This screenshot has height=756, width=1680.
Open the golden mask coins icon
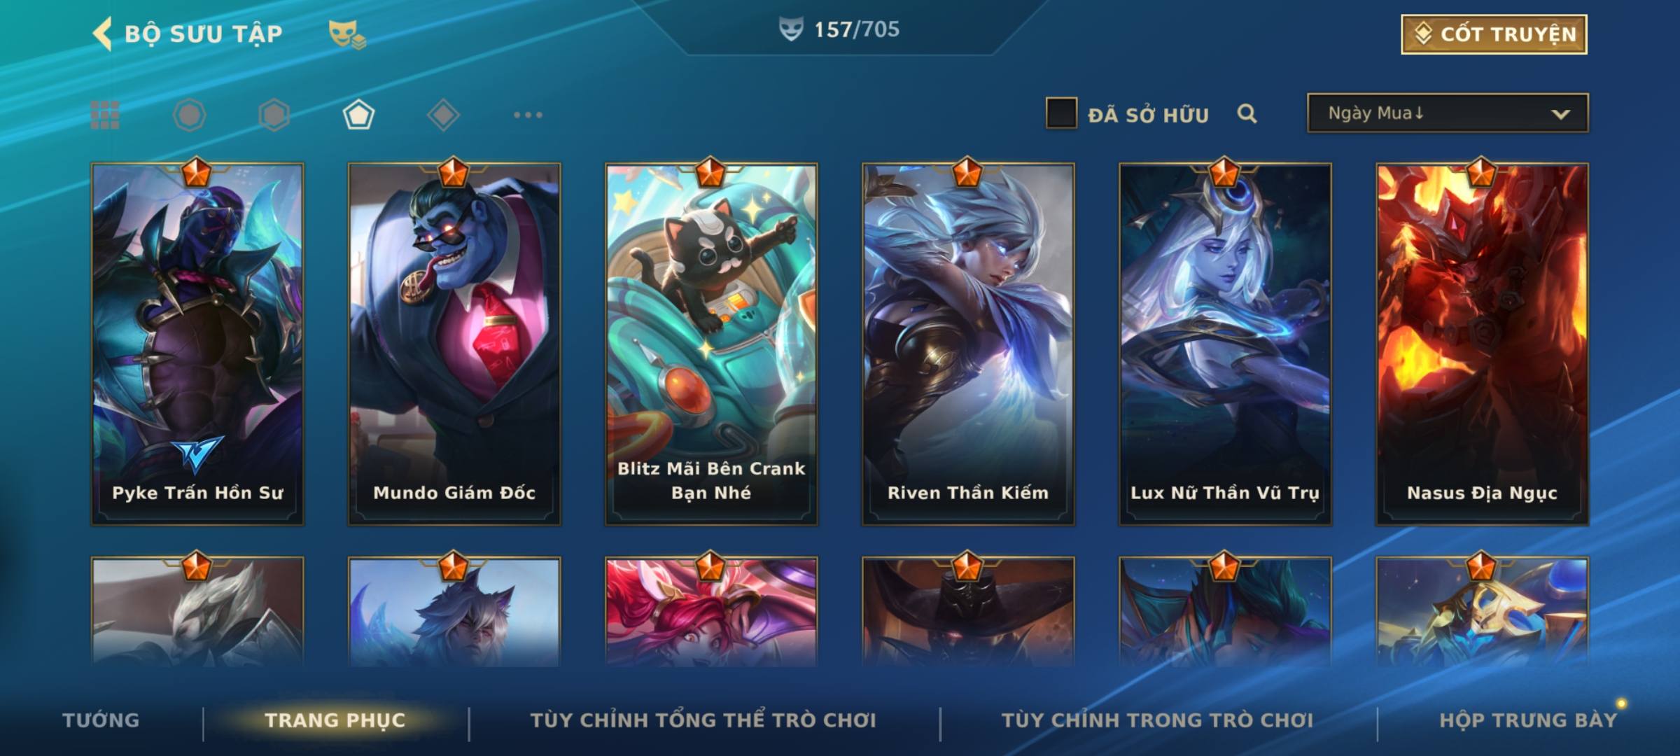[x=347, y=34]
